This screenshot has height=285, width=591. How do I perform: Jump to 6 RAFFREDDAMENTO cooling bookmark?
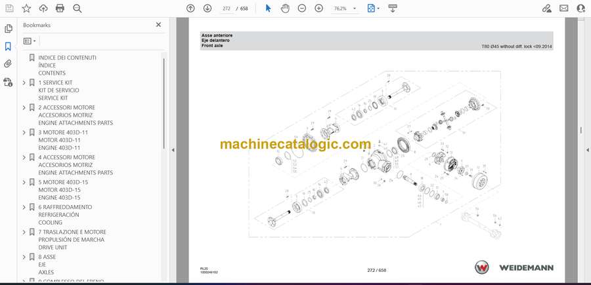[x=65, y=207]
